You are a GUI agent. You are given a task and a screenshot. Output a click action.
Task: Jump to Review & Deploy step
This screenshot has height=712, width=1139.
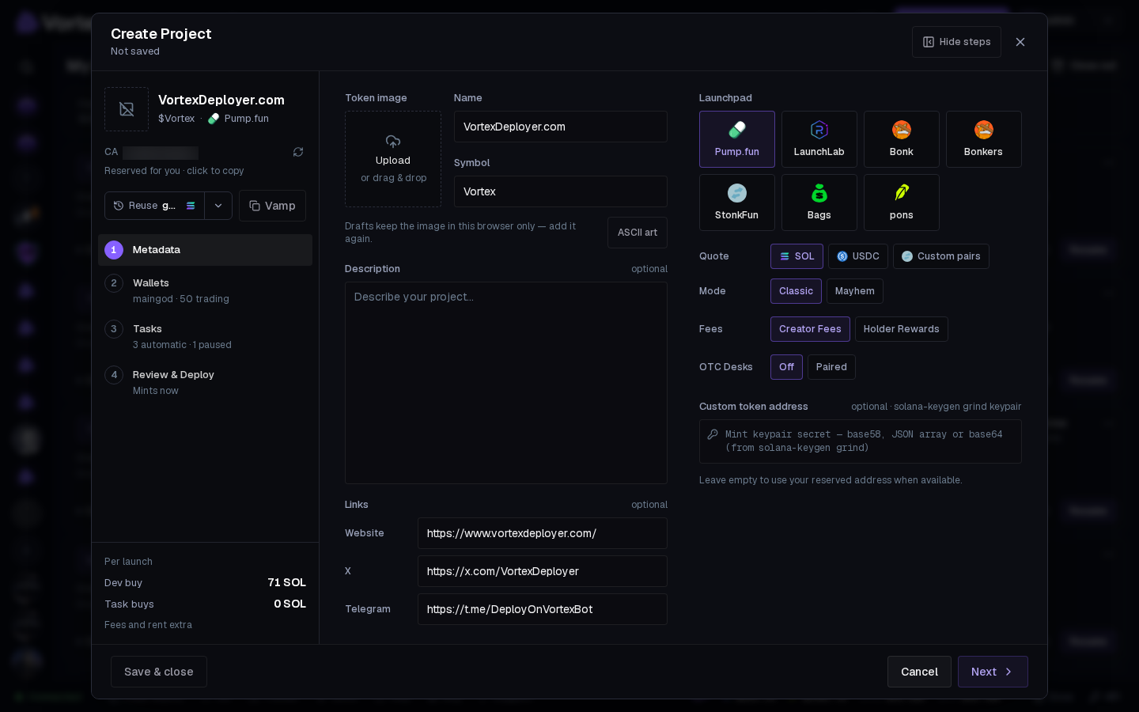click(x=205, y=382)
